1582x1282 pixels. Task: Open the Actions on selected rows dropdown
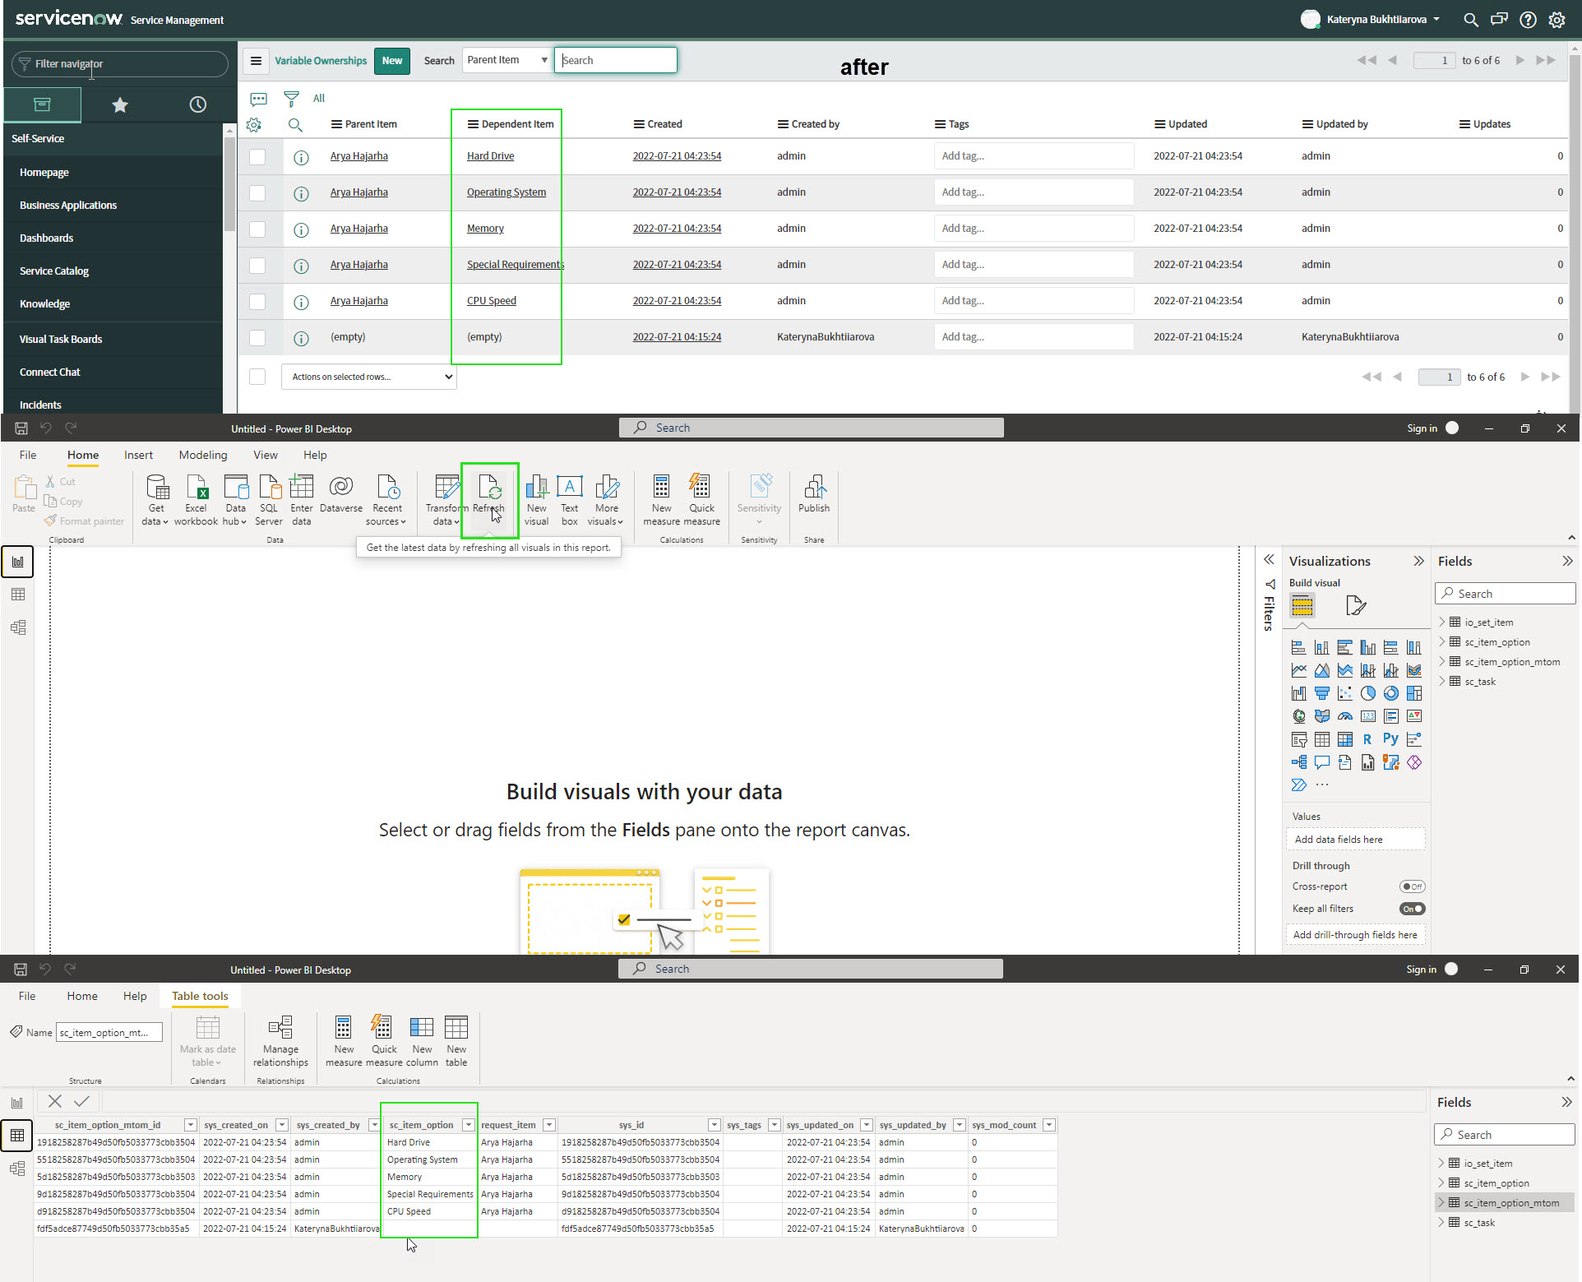(368, 377)
